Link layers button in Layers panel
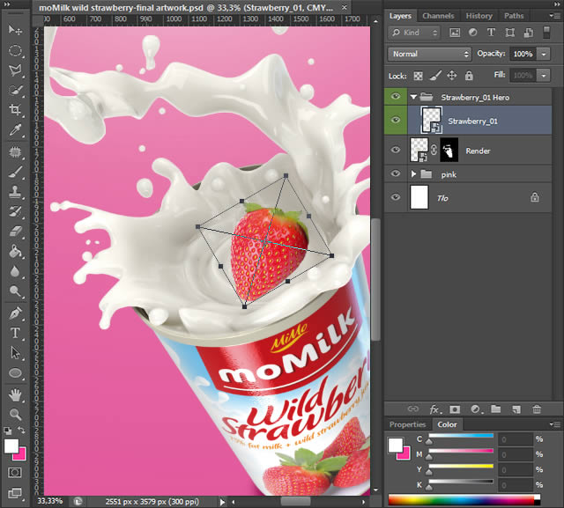 pos(413,409)
